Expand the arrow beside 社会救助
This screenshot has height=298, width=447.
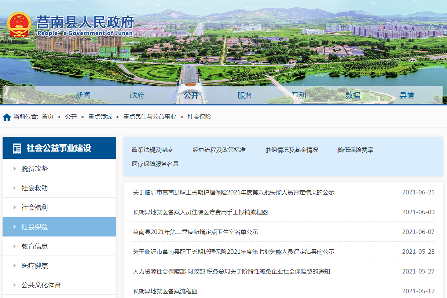(15, 188)
